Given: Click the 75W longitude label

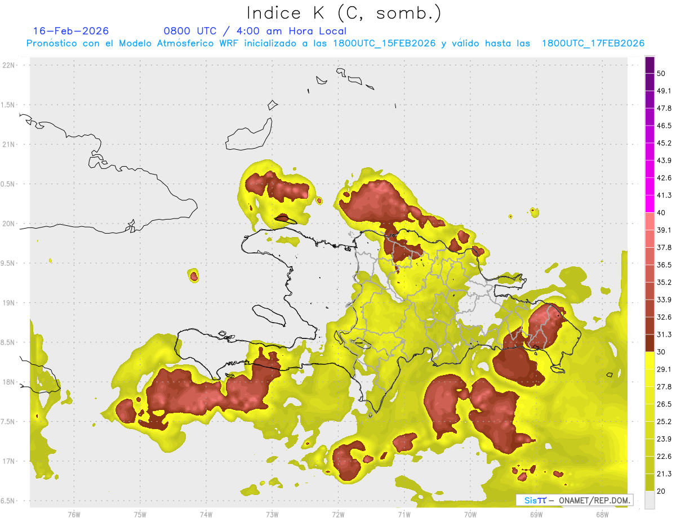Looking at the screenshot, I should click(140, 514).
